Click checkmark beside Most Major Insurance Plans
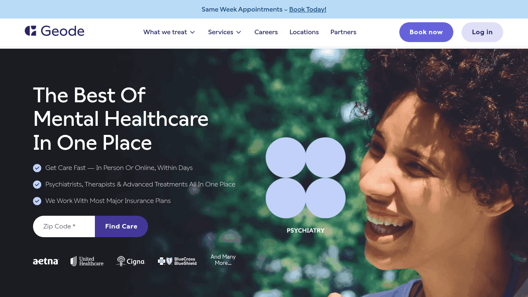Image resolution: width=528 pixels, height=297 pixels. pos(37,201)
